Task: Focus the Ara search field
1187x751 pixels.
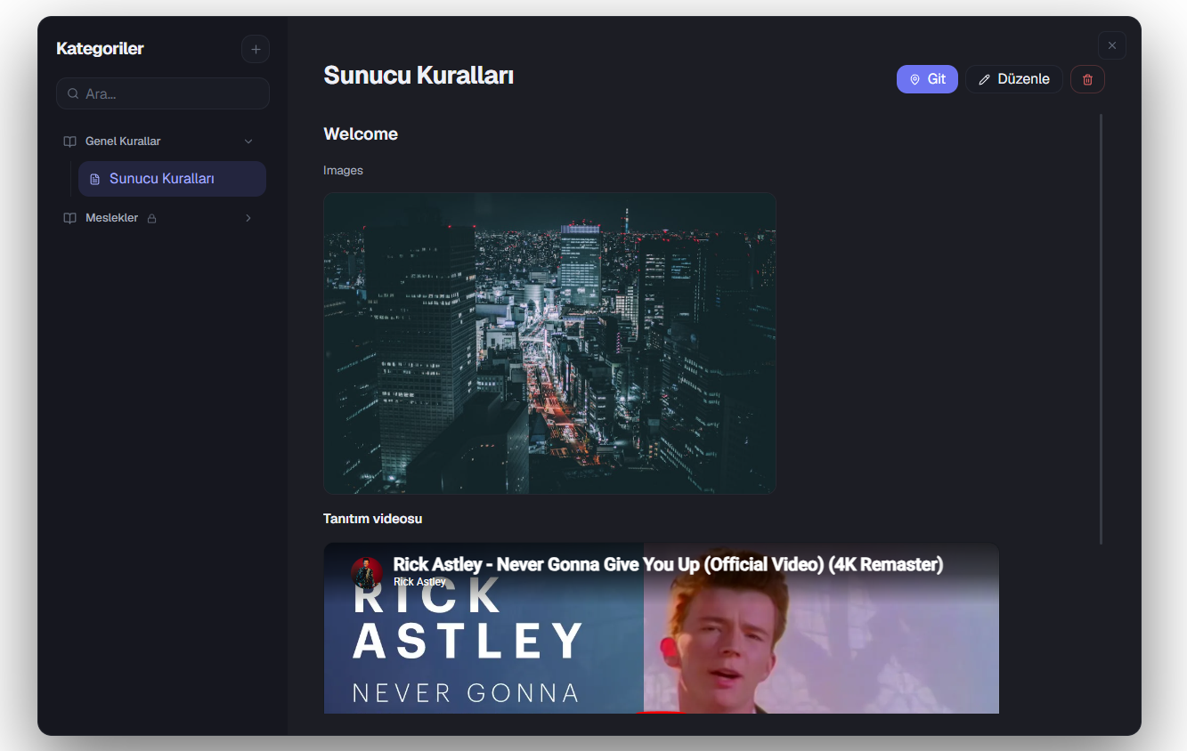Action: click(163, 93)
